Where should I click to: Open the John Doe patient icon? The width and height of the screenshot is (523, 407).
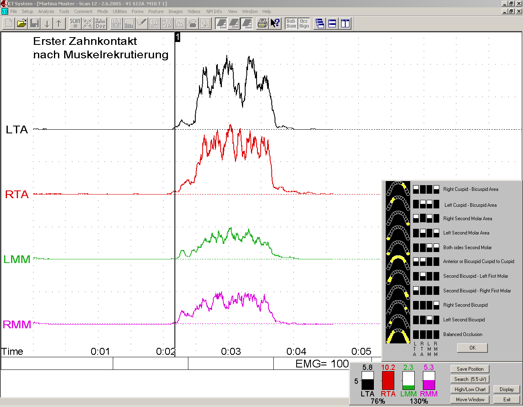coord(101,24)
